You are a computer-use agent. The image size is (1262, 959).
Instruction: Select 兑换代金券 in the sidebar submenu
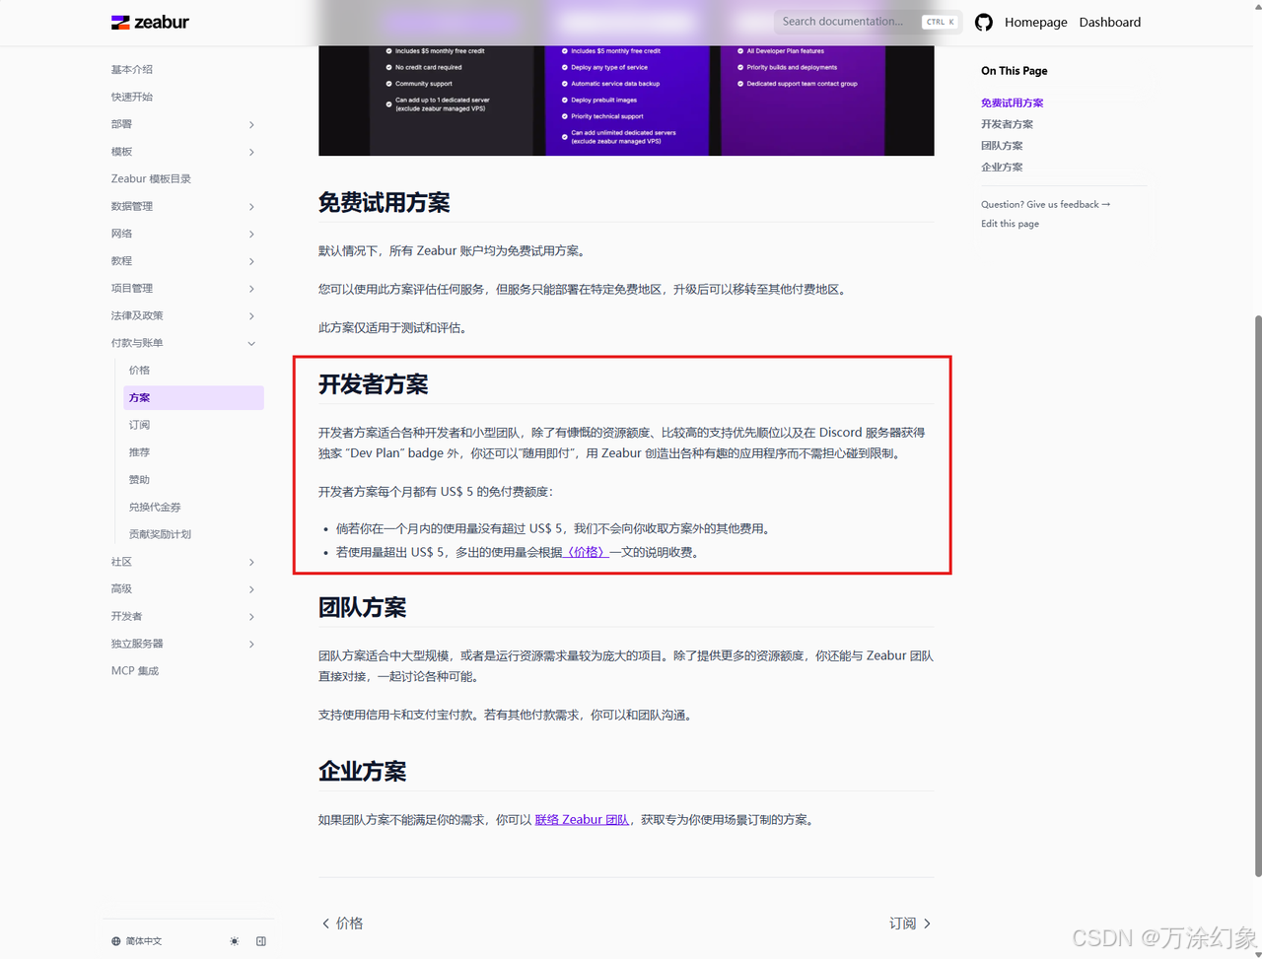(x=155, y=507)
